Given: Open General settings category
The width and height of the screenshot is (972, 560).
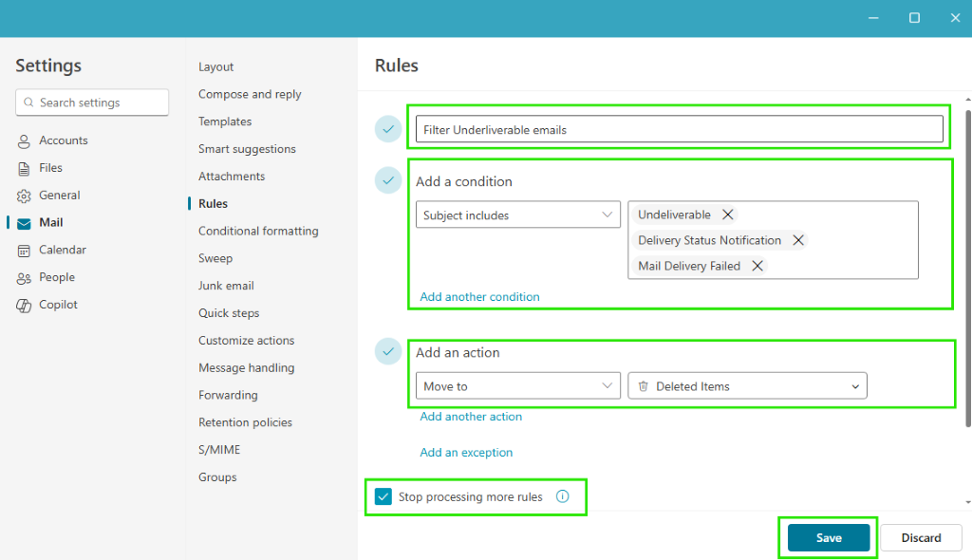Looking at the screenshot, I should 60,195.
